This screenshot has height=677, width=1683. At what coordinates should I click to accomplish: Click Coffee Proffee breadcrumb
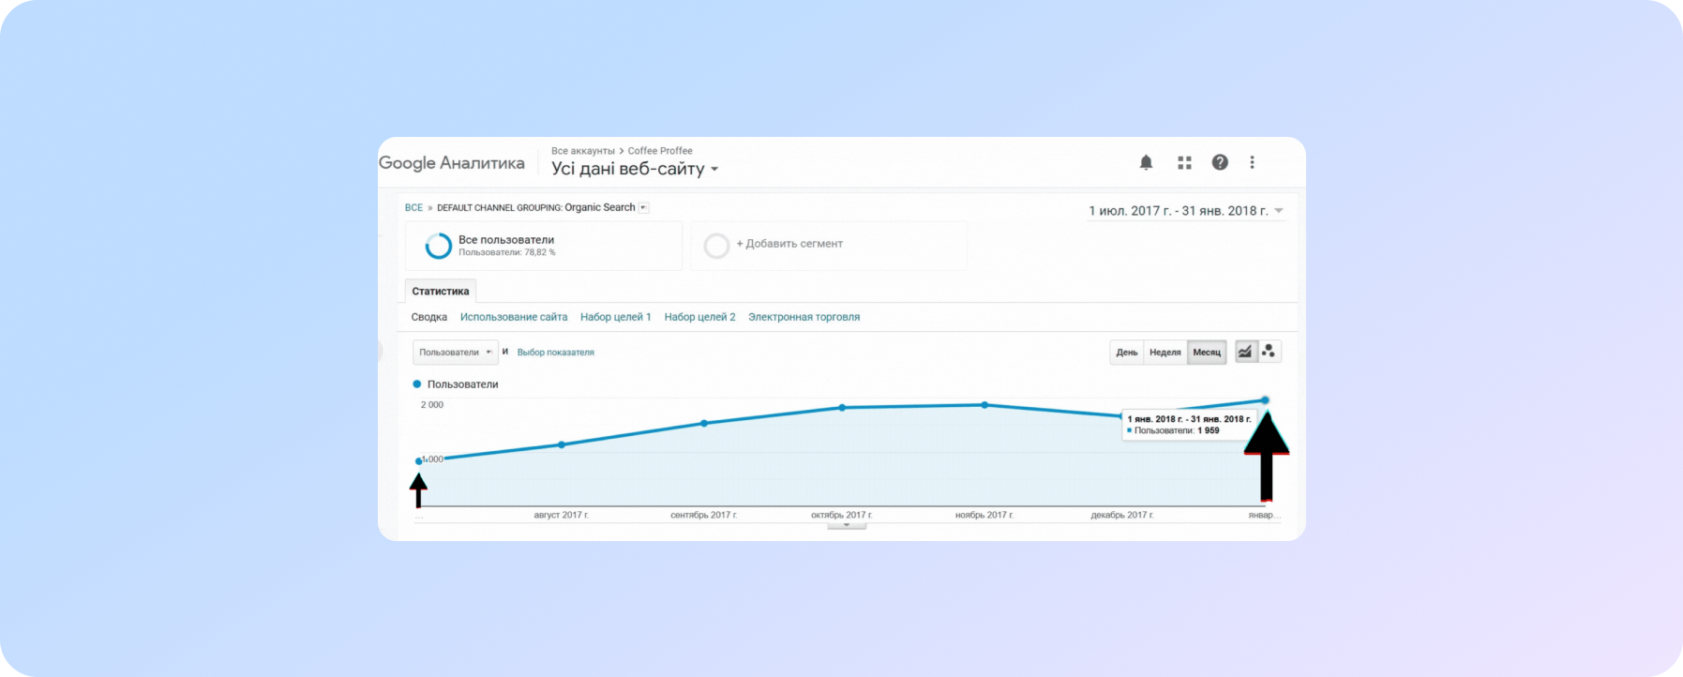tap(660, 151)
